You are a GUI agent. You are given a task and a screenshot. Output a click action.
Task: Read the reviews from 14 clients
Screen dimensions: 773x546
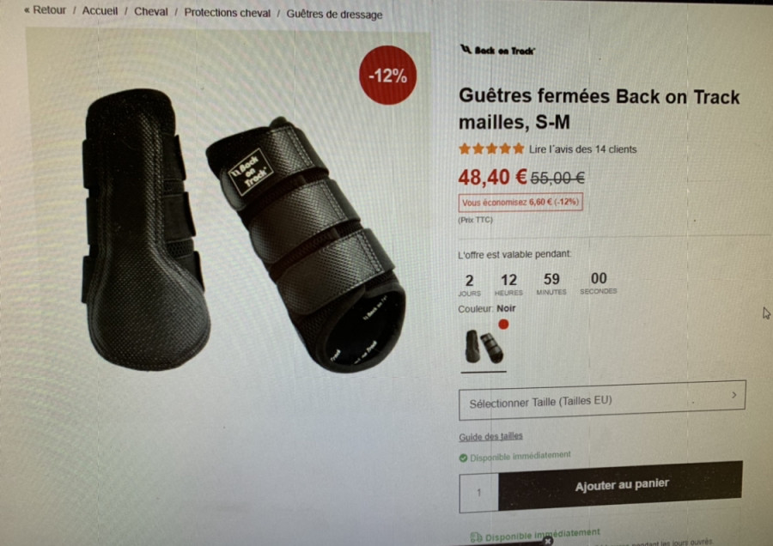tap(582, 149)
